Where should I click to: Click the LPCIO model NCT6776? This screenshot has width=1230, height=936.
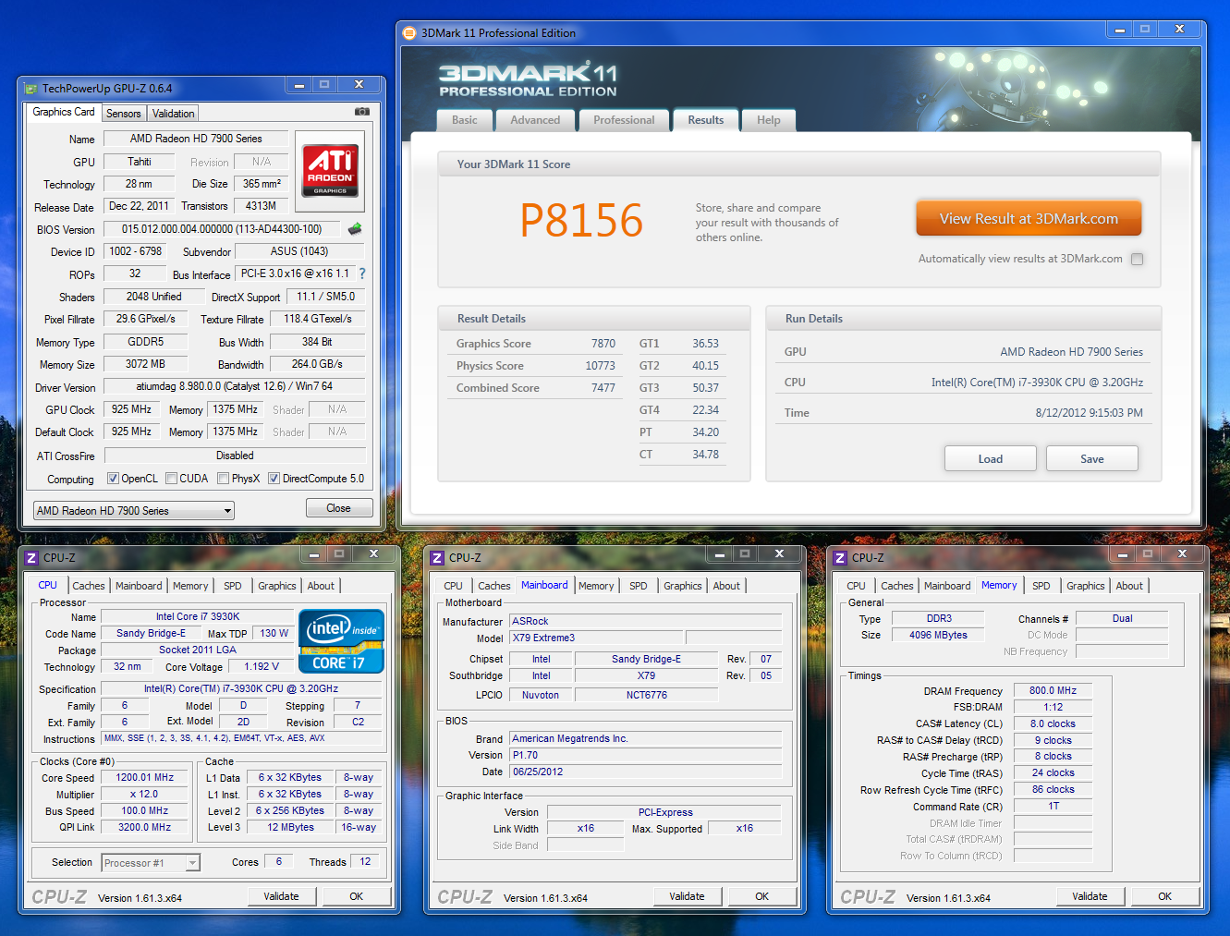pyautogui.click(x=647, y=695)
